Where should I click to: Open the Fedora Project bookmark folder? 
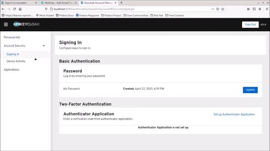pyautogui.click(x=111, y=16)
